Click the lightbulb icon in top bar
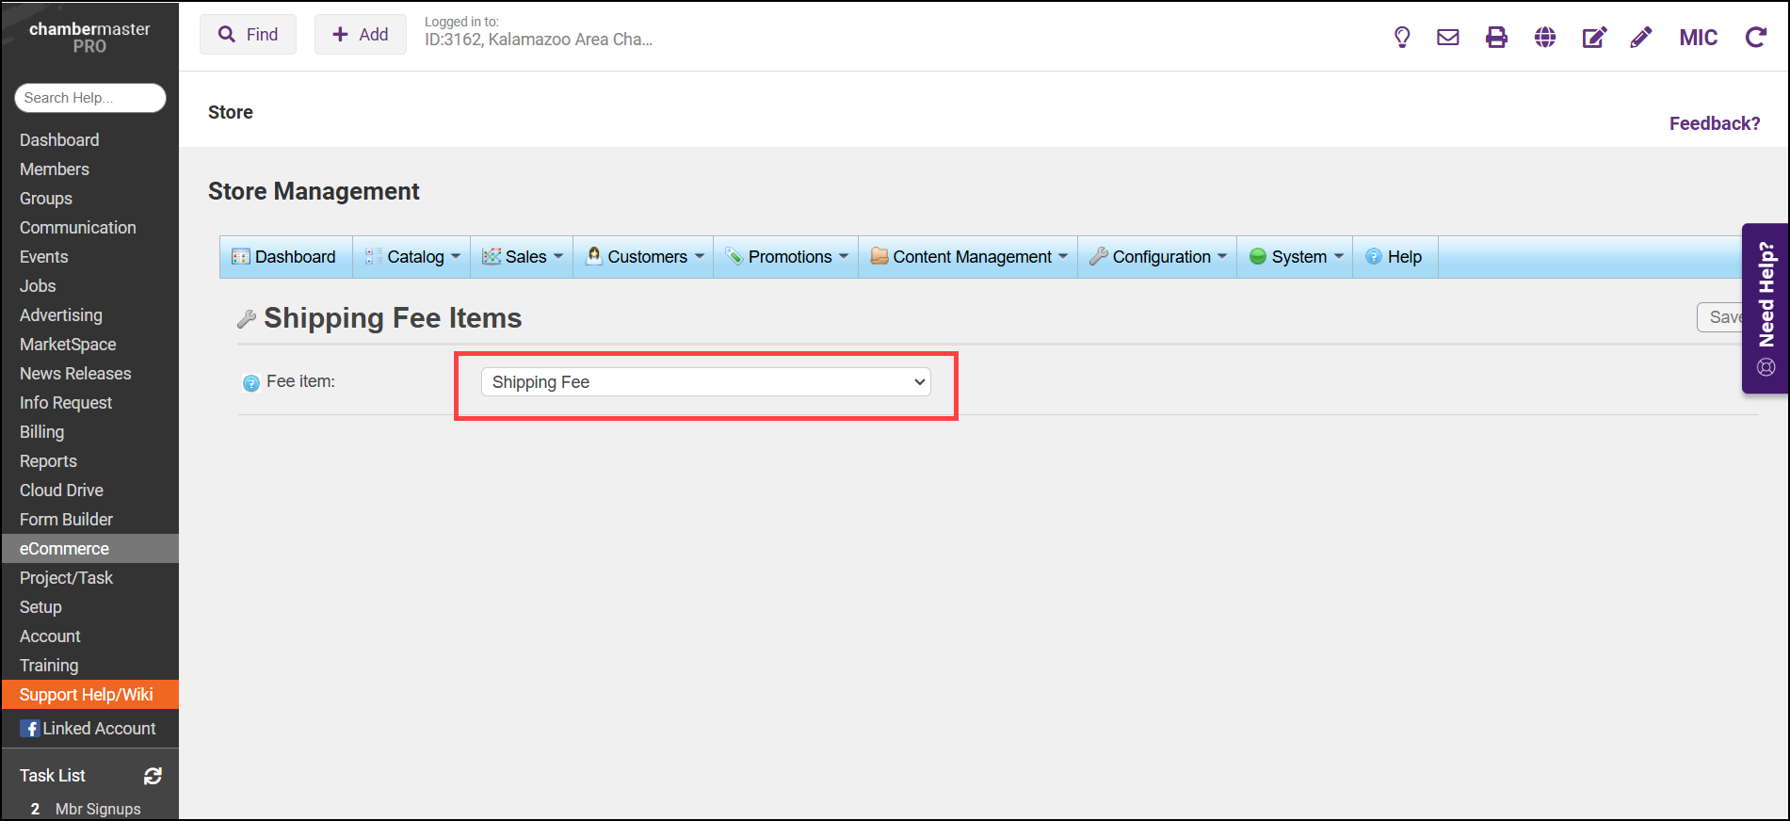 pos(1401,38)
